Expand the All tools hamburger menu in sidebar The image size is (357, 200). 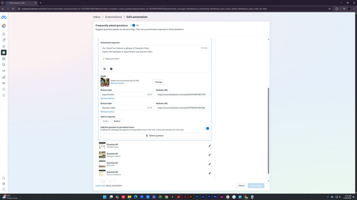4,95
